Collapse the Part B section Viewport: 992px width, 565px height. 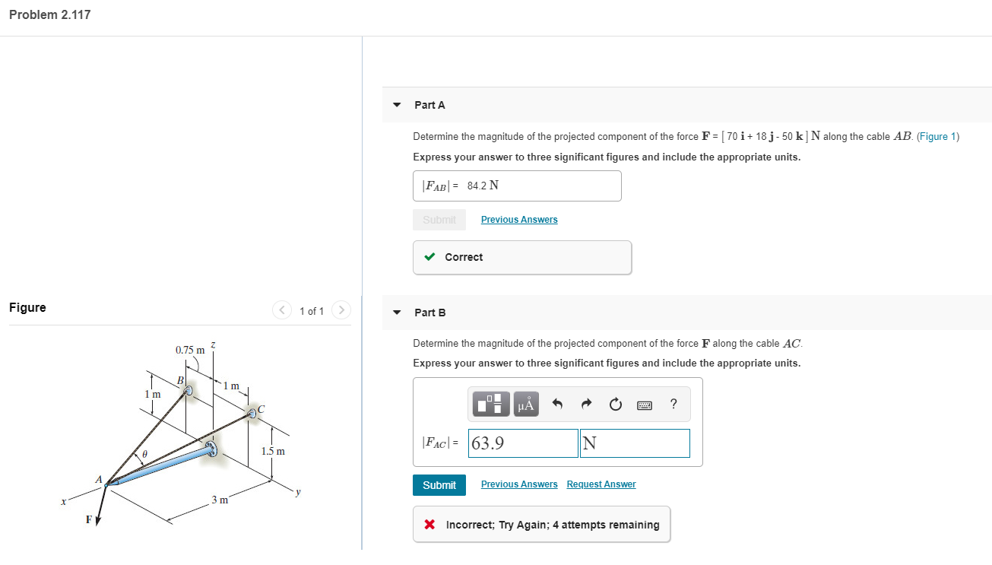(396, 313)
